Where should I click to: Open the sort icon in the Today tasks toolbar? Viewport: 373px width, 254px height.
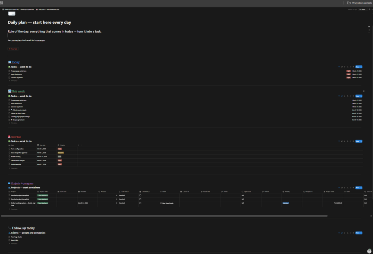click(342, 67)
